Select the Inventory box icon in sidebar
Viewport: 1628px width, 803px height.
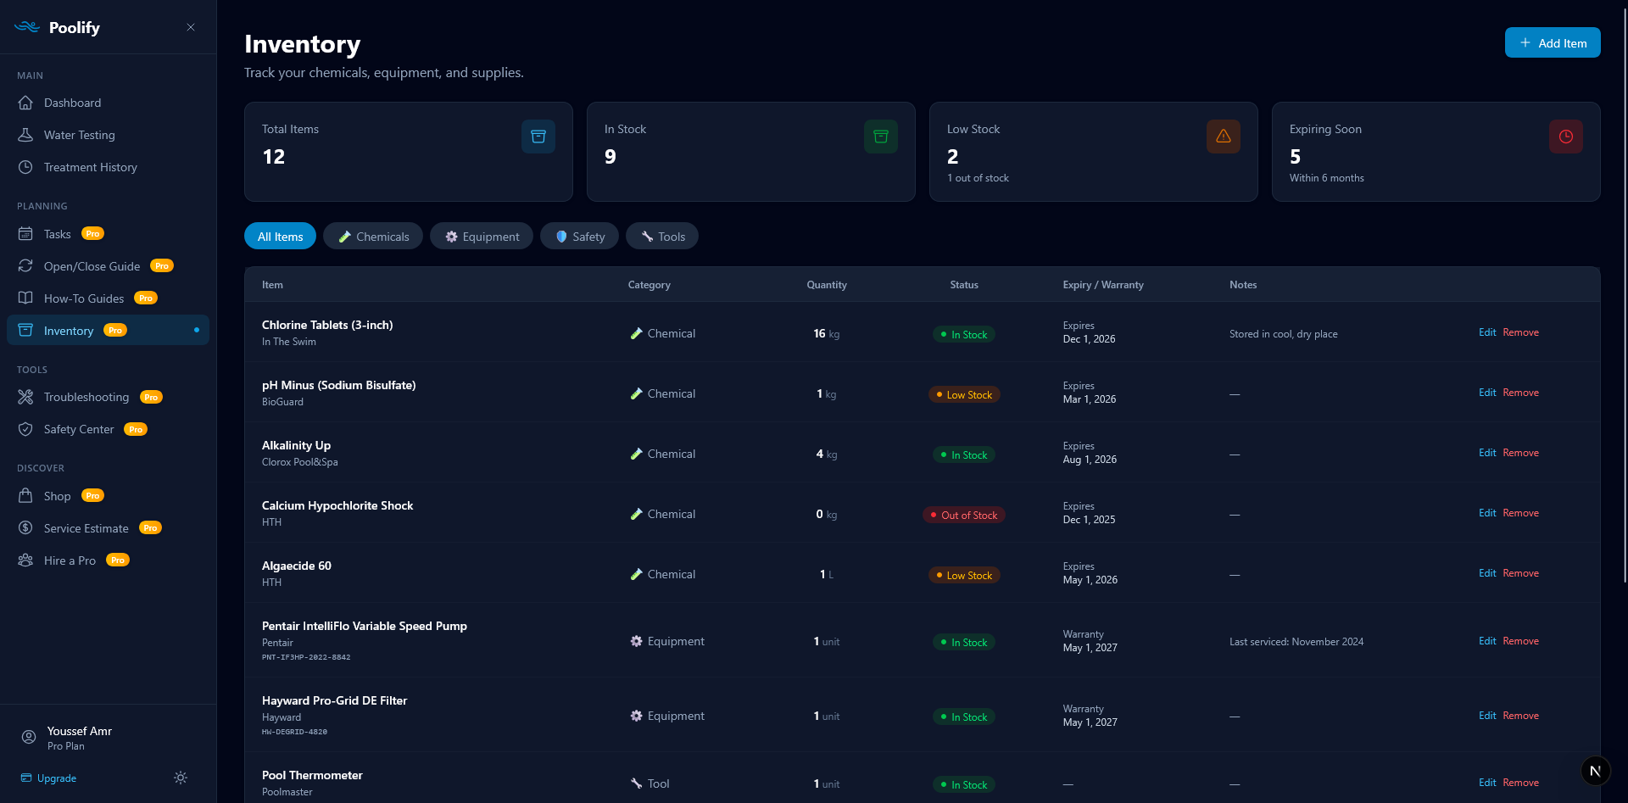point(25,331)
